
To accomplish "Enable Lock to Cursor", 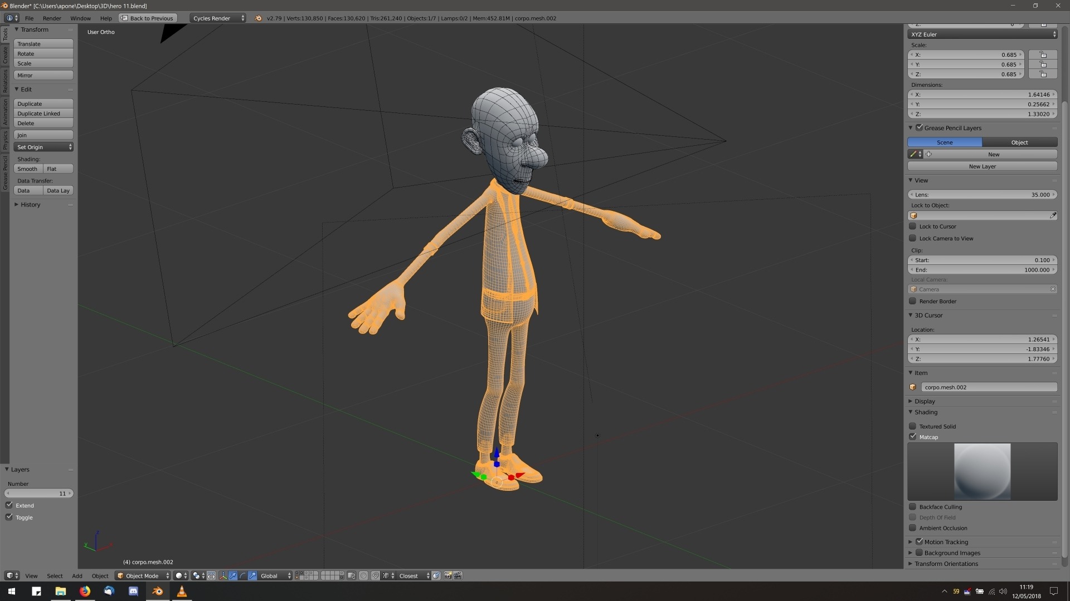I will [x=912, y=226].
